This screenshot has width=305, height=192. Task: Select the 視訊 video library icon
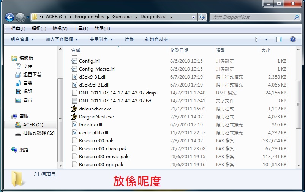18,91
